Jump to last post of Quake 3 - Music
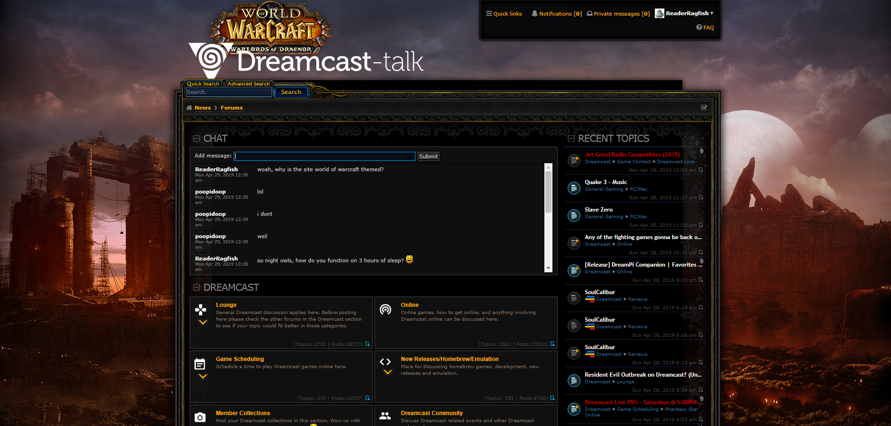The height and width of the screenshot is (426, 891). point(700,197)
